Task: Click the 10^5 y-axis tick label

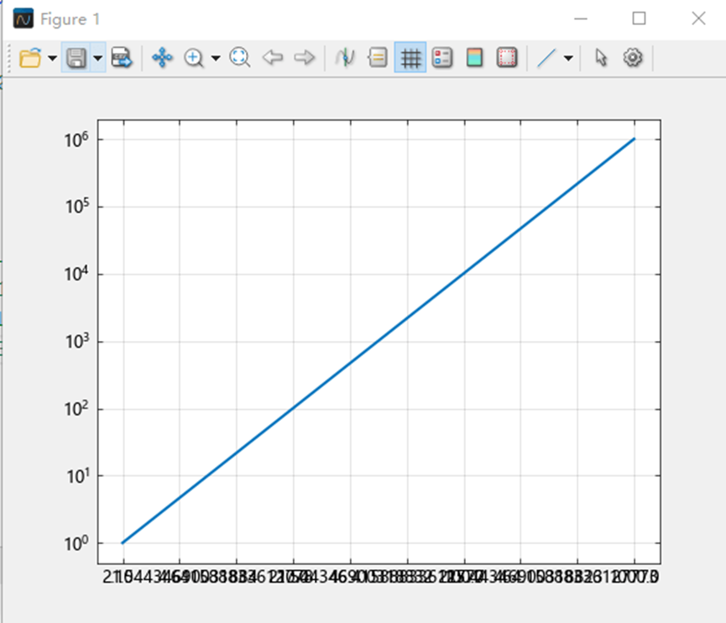Action: [x=76, y=207]
